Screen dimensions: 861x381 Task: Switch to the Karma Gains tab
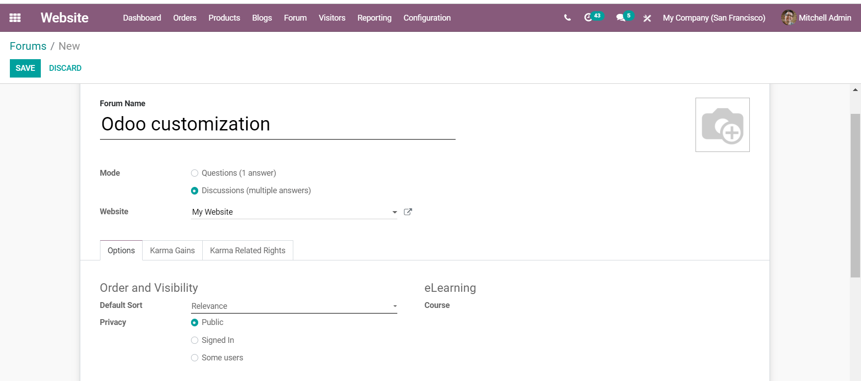pyautogui.click(x=172, y=251)
